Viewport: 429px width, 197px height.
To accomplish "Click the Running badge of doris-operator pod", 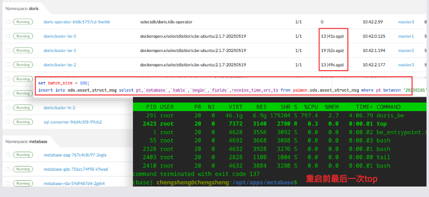I will click(23, 22).
